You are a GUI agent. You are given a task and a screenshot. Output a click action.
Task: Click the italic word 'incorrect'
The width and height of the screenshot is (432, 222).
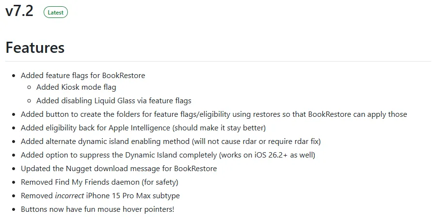point(69,196)
